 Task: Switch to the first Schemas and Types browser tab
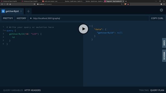pos(10,1)
